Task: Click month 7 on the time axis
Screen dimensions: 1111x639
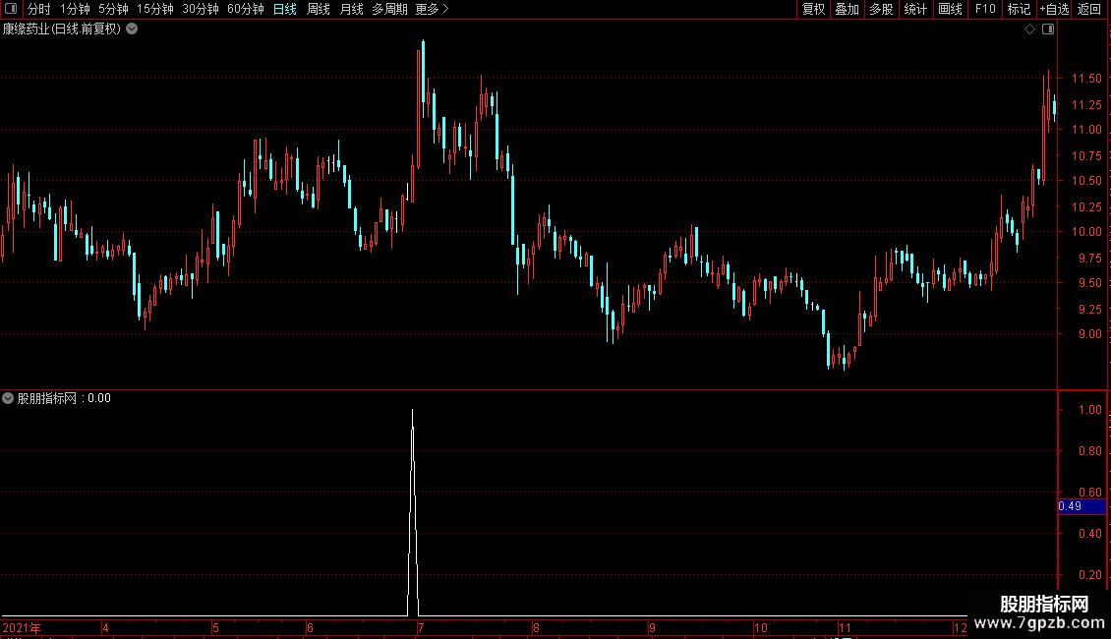Action: [421, 628]
